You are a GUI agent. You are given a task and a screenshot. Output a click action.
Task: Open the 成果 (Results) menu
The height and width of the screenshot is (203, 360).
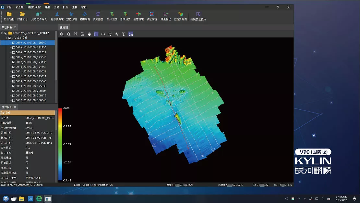click(x=47, y=7)
